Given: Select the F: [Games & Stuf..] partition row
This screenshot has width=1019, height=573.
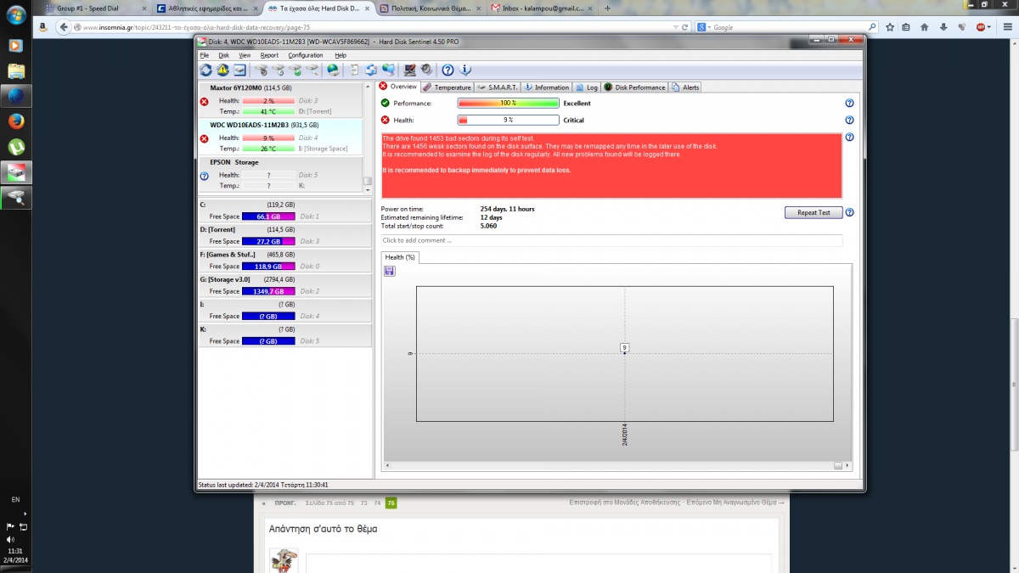Looking at the screenshot, I should coord(285,260).
